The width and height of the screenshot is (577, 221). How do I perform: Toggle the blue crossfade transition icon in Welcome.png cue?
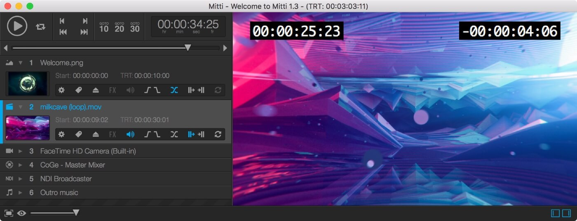tap(174, 90)
